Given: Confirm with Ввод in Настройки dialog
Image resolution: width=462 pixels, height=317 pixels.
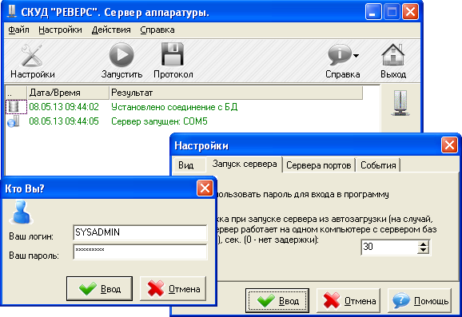Looking at the screenshot, I should coord(277,300).
